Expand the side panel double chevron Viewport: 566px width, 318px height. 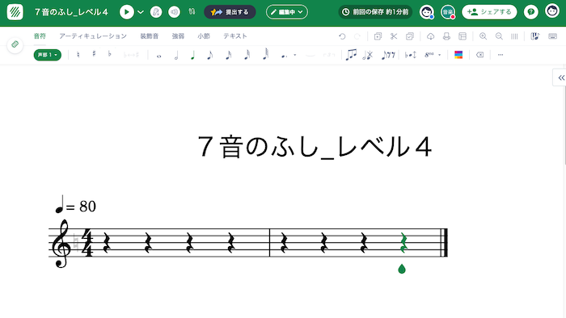pos(561,77)
